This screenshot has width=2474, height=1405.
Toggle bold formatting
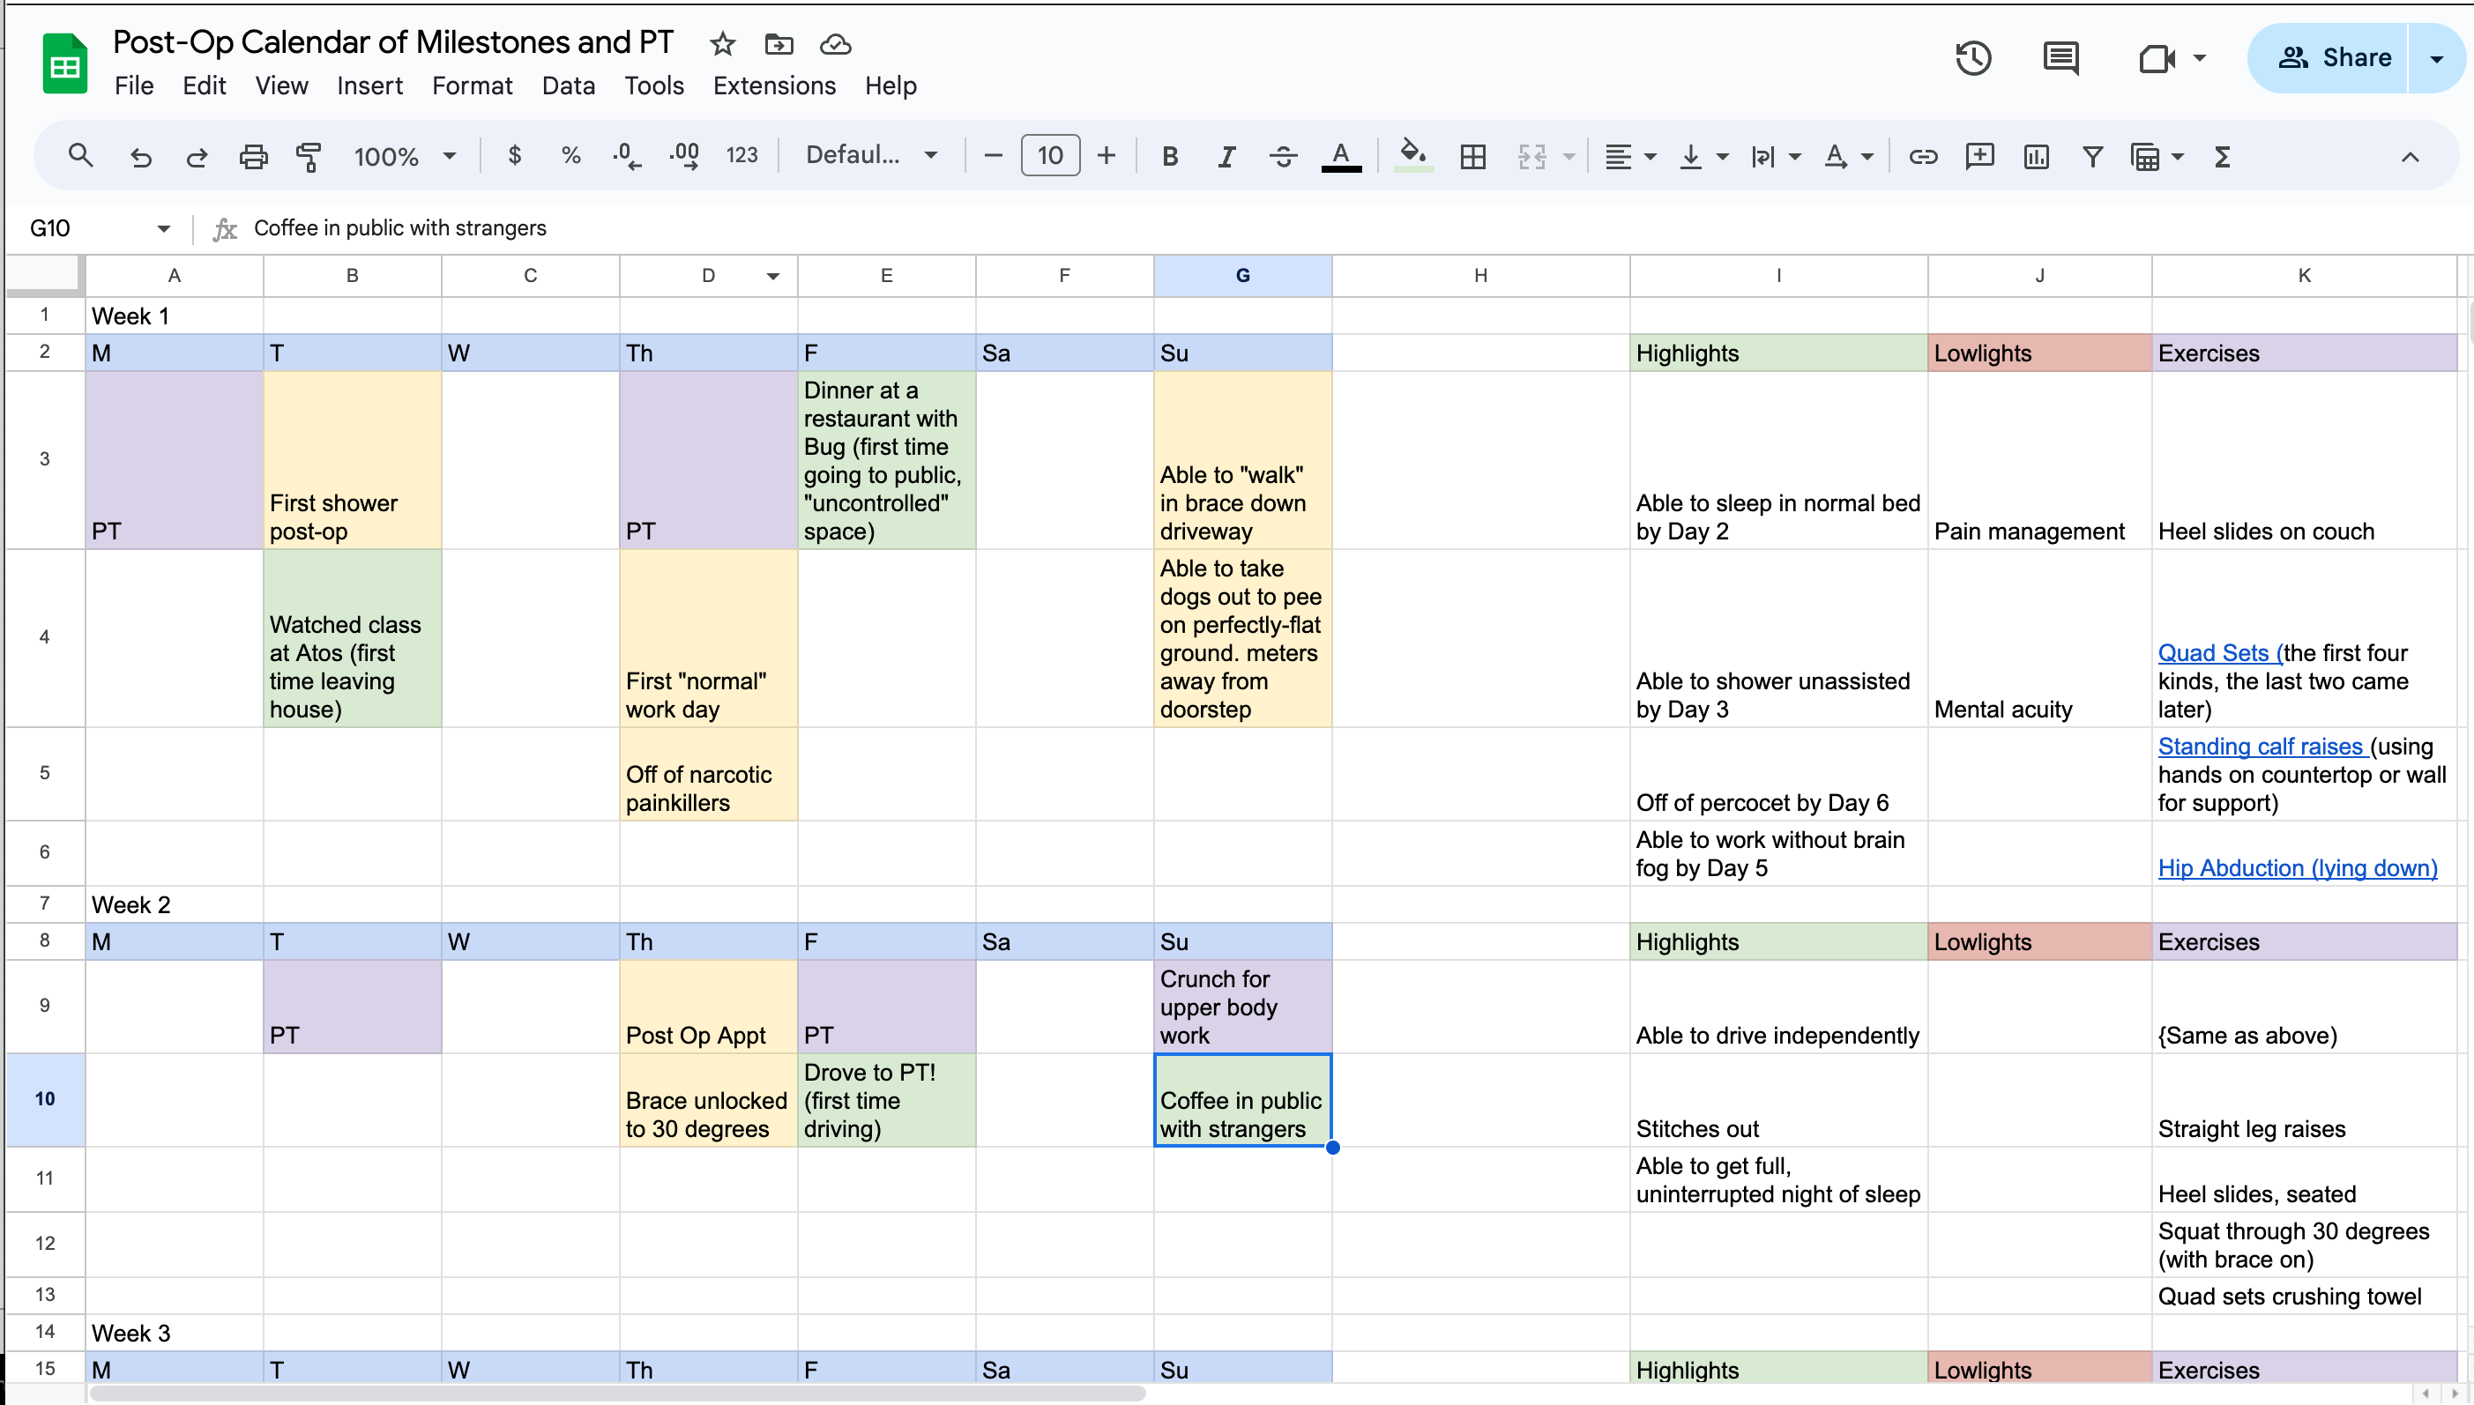click(1169, 156)
